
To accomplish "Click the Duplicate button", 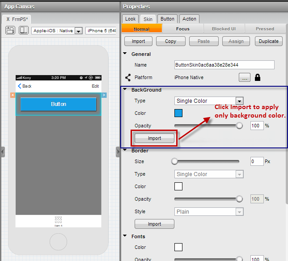I will click(x=269, y=41).
